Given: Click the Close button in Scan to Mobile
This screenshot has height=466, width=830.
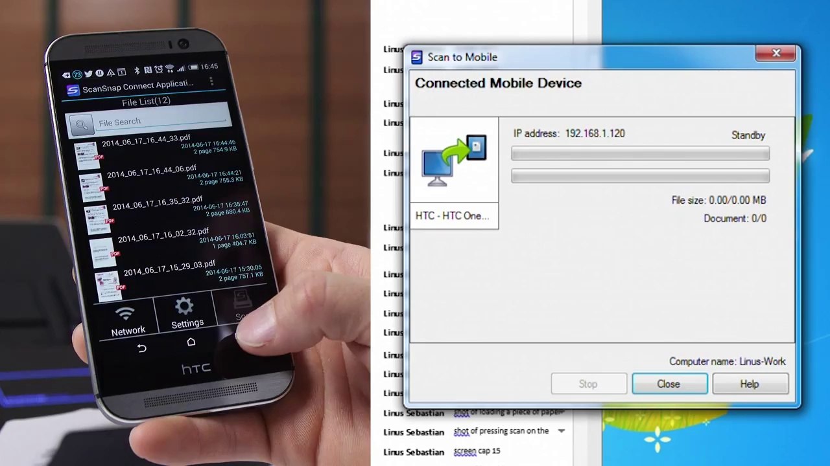Looking at the screenshot, I should 669,384.
